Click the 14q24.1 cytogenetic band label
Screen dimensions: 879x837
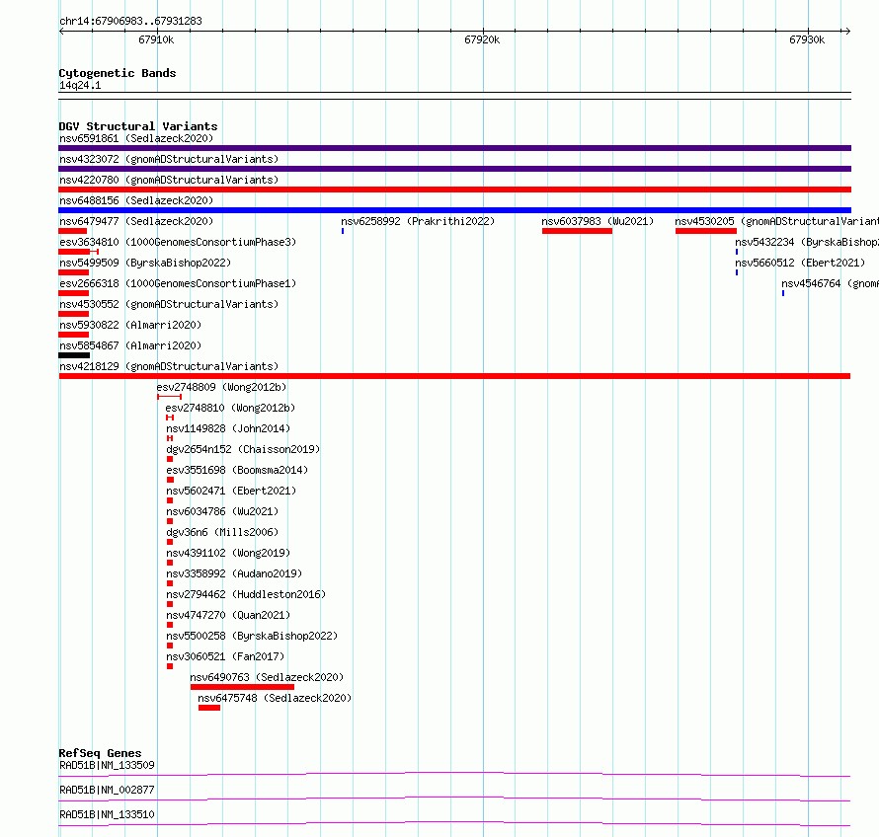(80, 85)
